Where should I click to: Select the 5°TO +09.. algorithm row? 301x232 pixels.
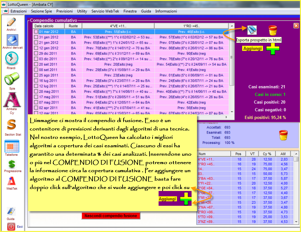coord(245,217)
